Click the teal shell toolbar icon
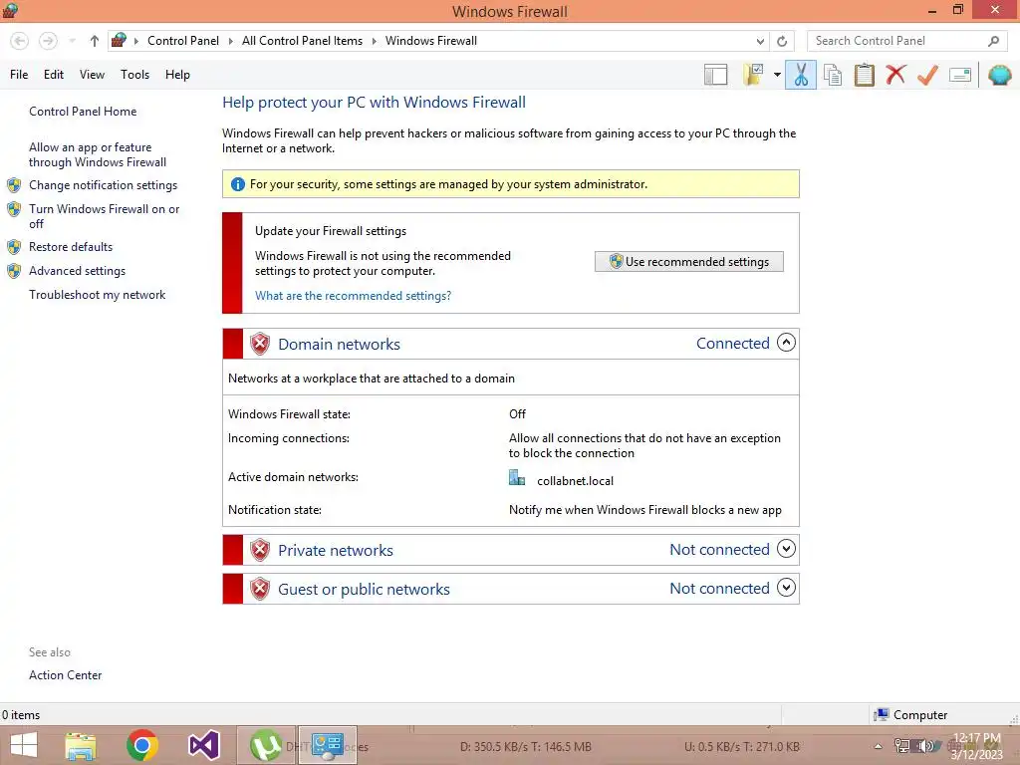1020x765 pixels. tap(1000, 75)
